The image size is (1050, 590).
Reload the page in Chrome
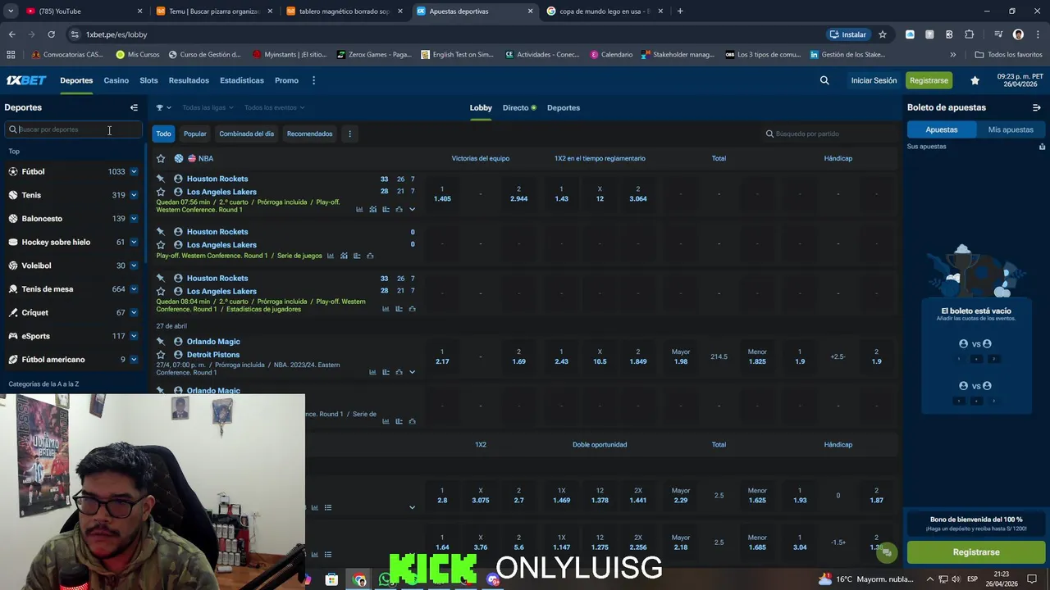[x=51, y=34]
